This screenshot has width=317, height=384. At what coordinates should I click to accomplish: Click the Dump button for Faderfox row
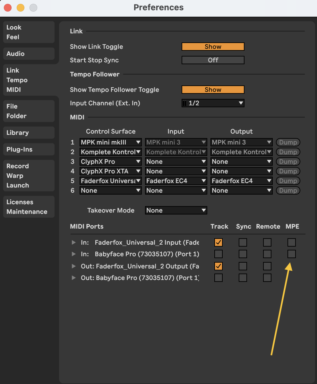tap(288, 181)
